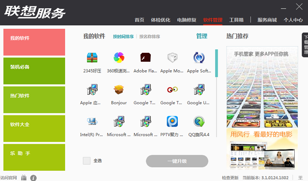Screen dimensions: 308x181
Task: Open 乐助手 sidebar section
Action: point(34,157)
